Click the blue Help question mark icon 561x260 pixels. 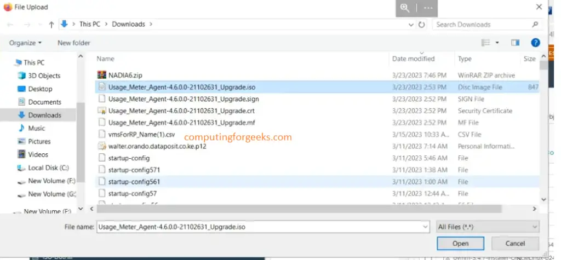(535, 43)
